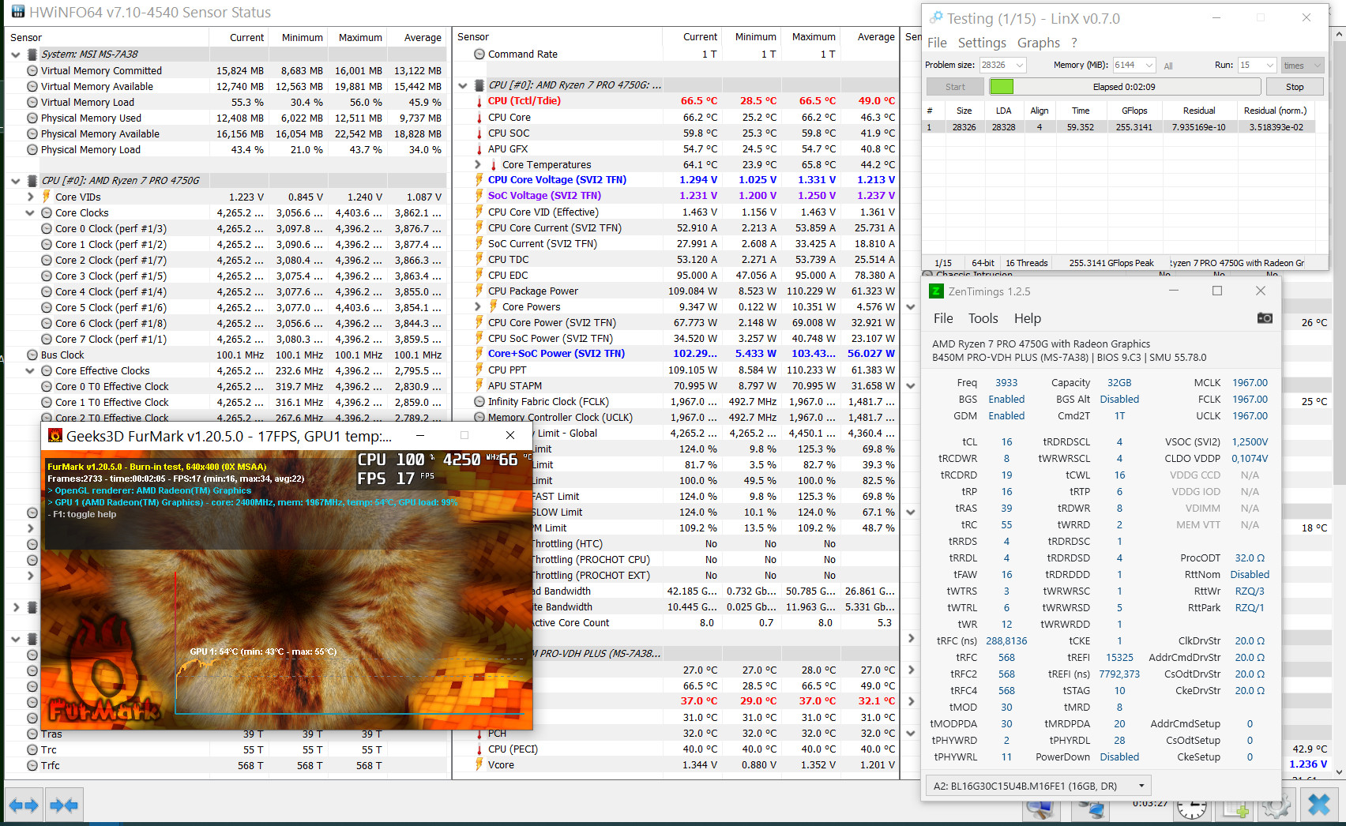Open the ZenTimings Help menu
Screen dimensions: 1346x826
[x=1028, y=318]
